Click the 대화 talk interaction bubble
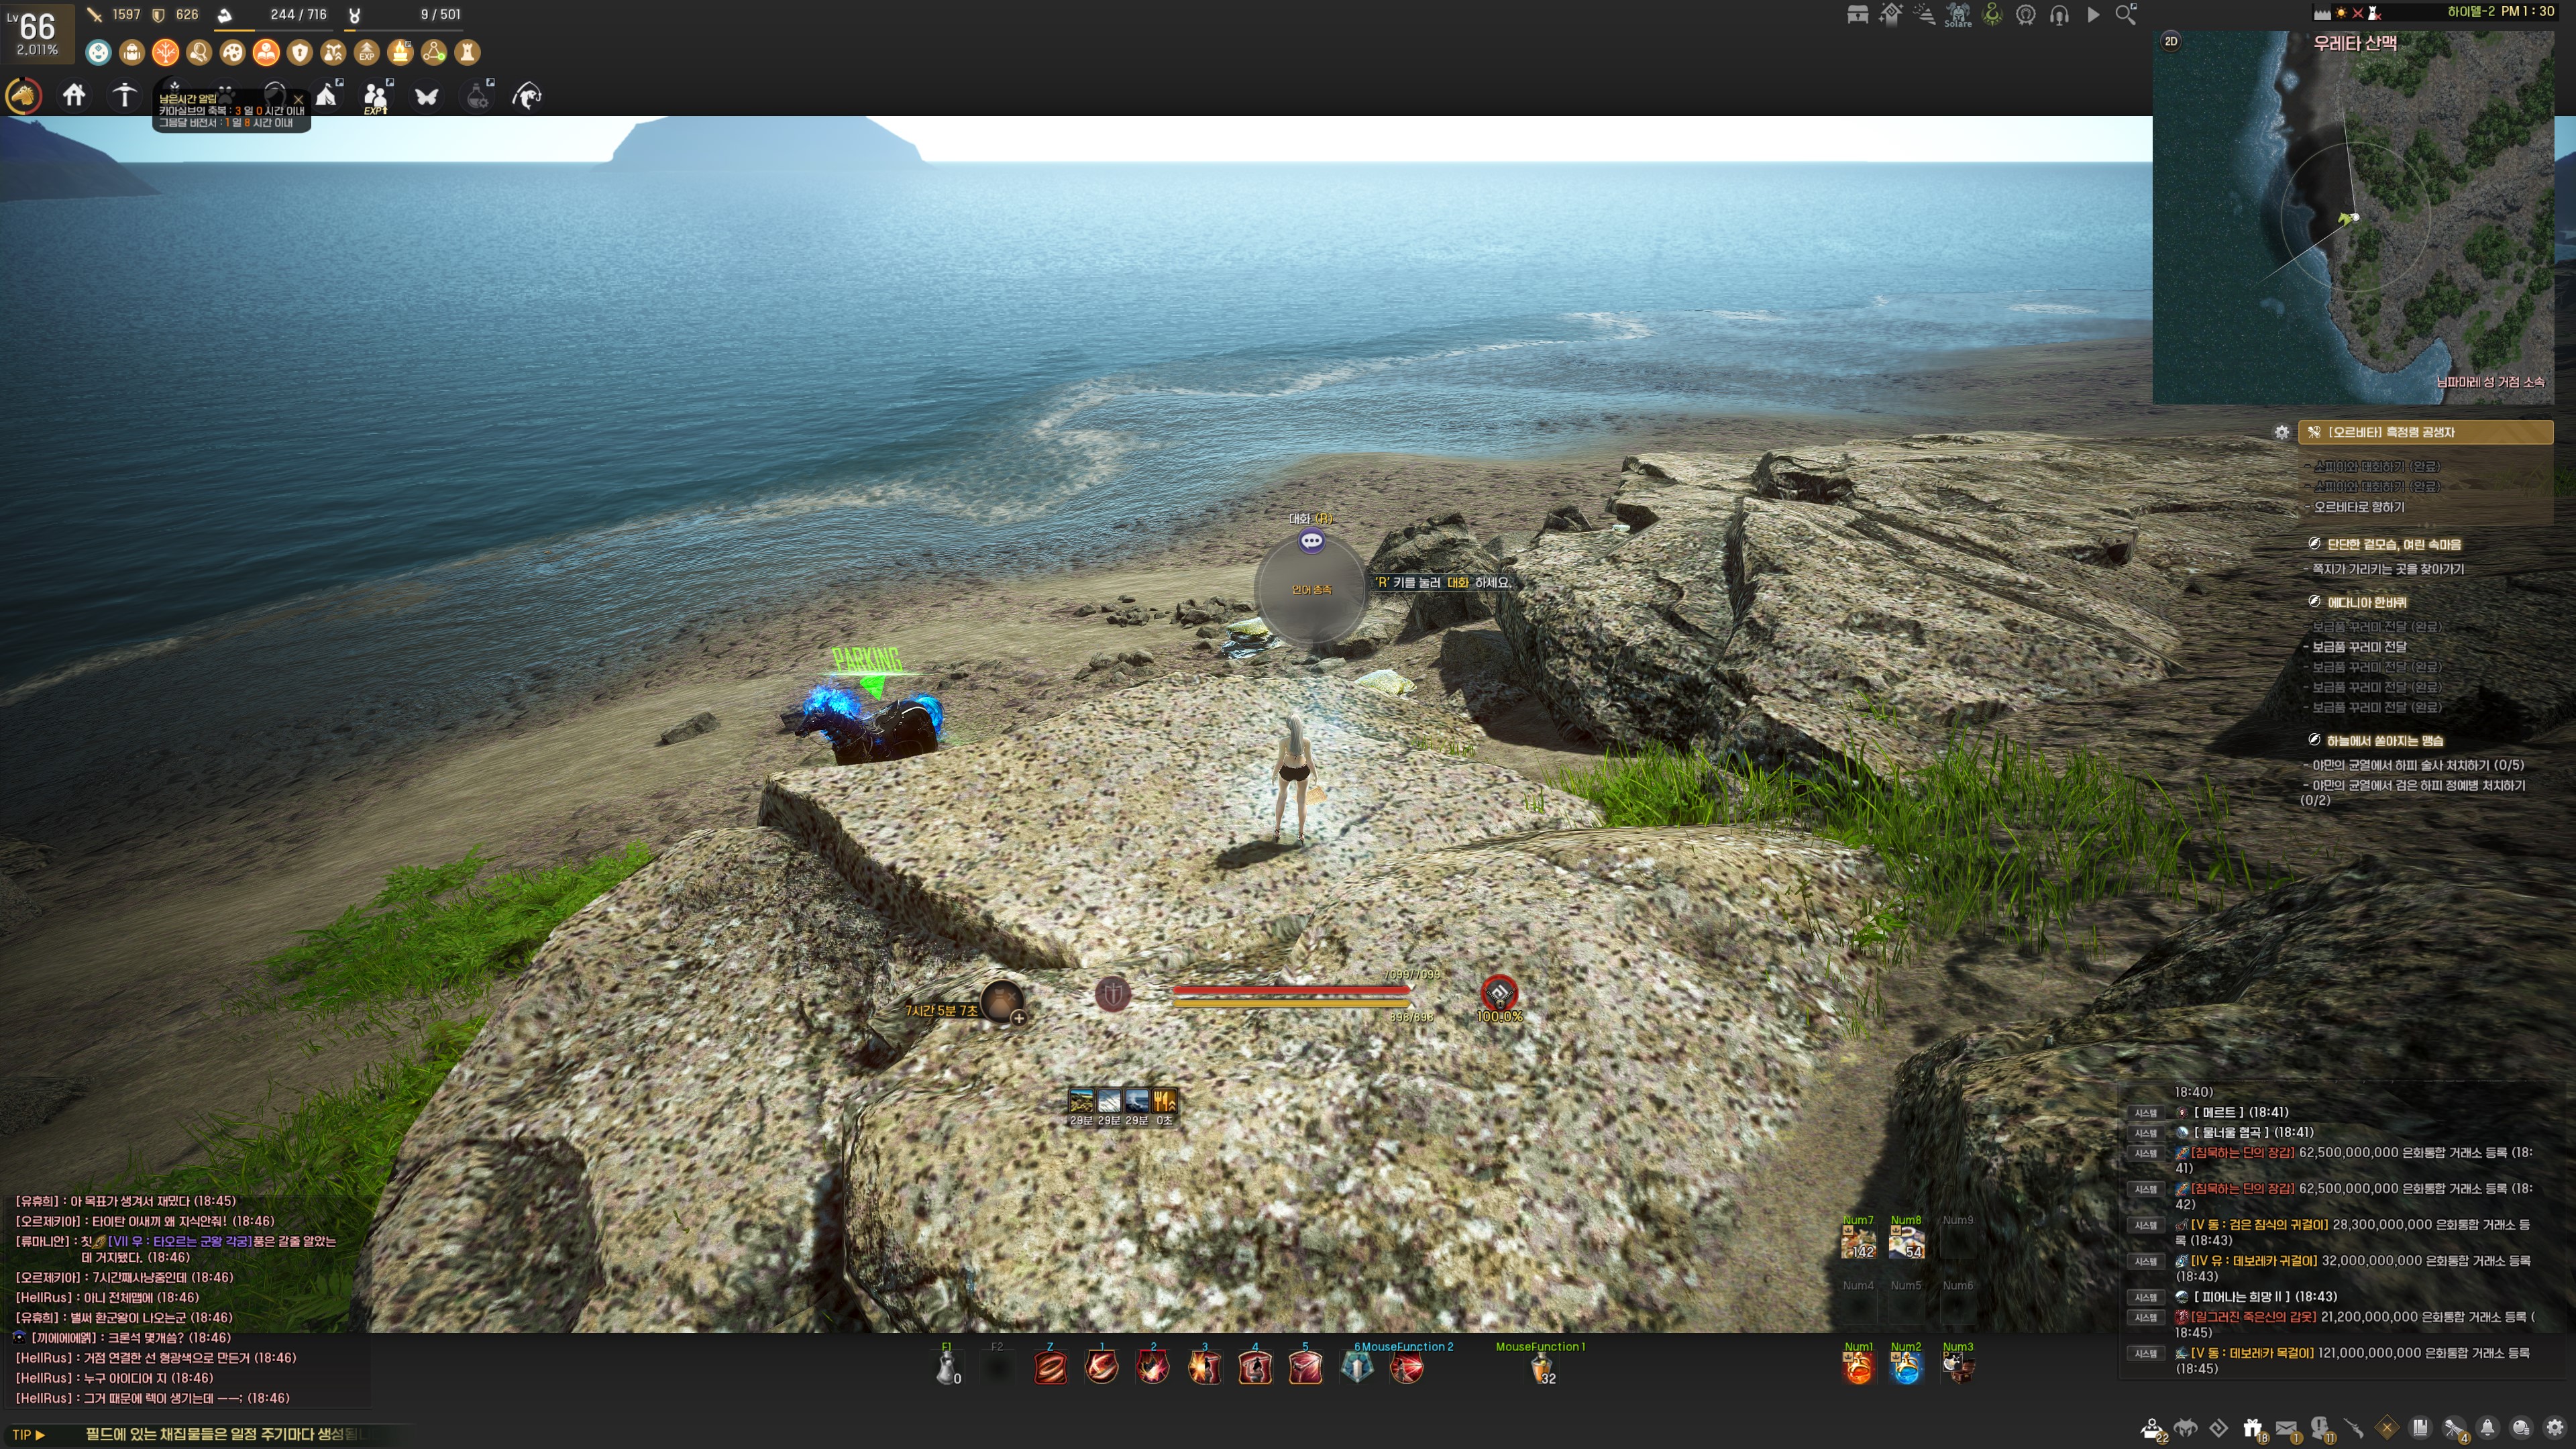The width and height of the screenshot is (2576, 1449). [1311, 541]
